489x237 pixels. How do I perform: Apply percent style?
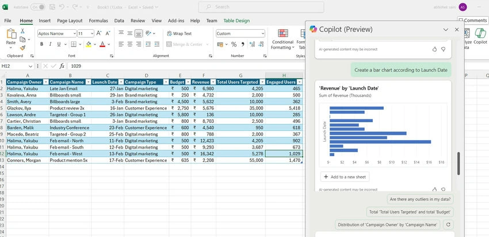click(x=234, y=44)
